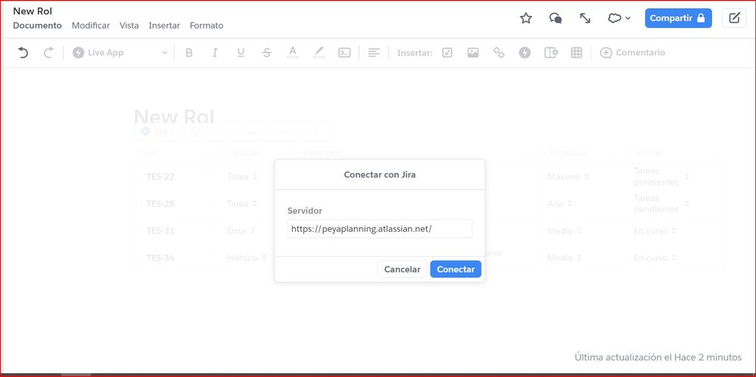
Task: Select the TES-28 row key
Action: 160,204
